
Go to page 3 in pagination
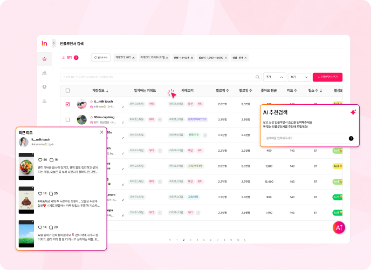[190, 240]
